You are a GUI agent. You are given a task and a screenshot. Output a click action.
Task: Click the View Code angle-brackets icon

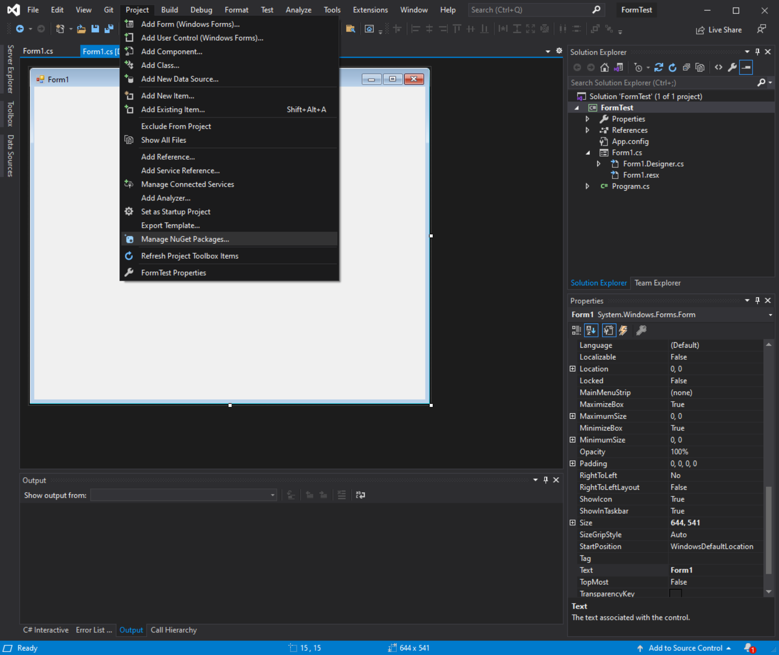[718, 67]
